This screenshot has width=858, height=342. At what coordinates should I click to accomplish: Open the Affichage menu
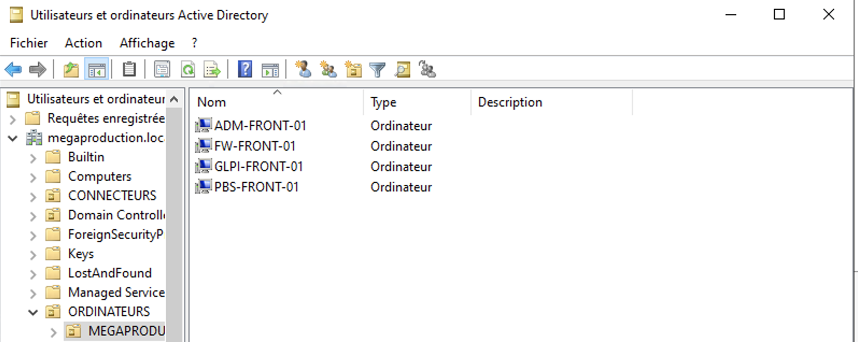click(x=147, y=43)
